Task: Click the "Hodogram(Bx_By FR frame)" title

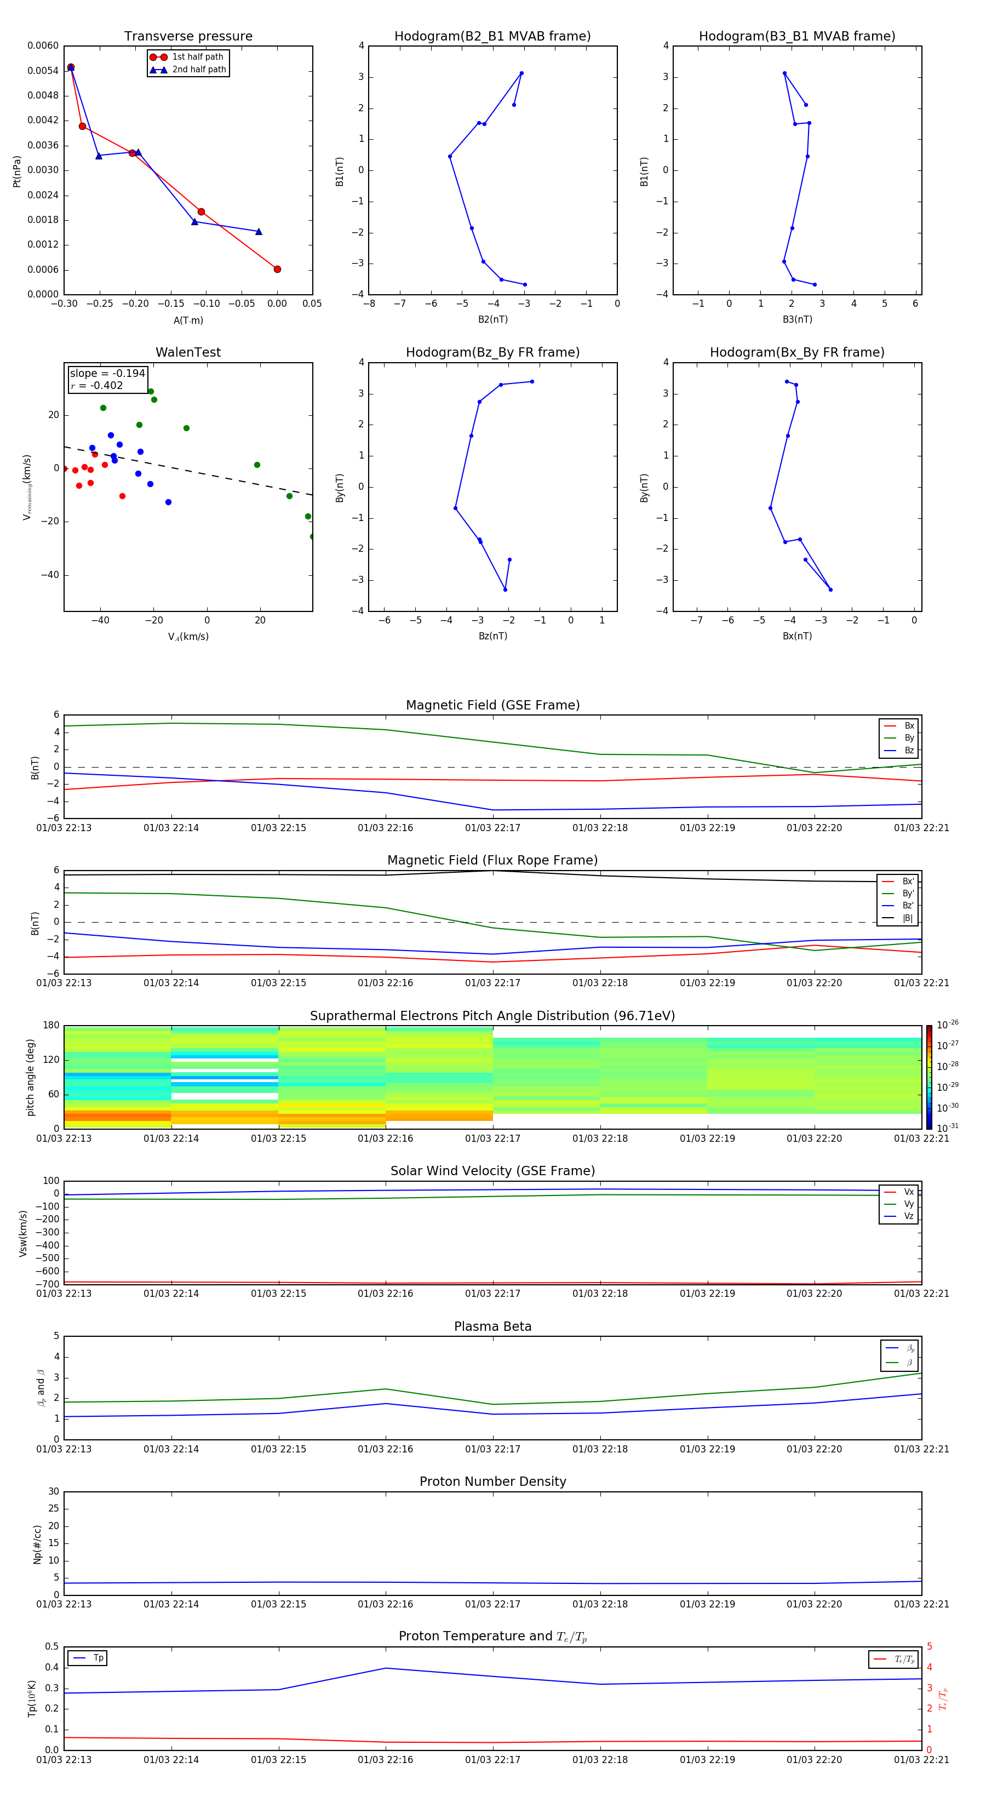Action: click(797, 352)
